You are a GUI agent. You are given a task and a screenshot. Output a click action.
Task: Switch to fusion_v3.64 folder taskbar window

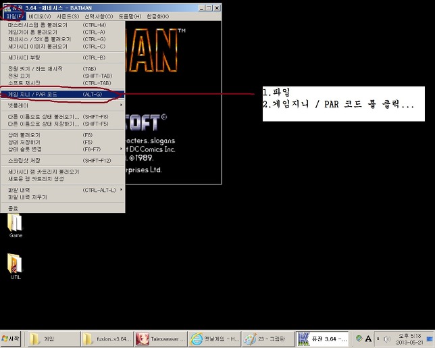pyautogui.click(x=107, y=339)
